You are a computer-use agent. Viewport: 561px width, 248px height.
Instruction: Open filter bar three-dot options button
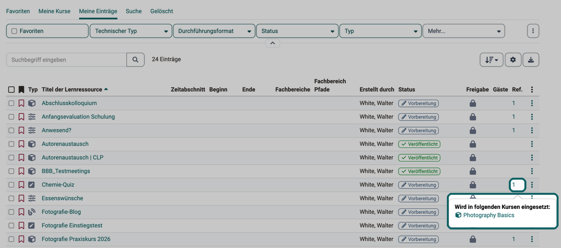(533, 31)
